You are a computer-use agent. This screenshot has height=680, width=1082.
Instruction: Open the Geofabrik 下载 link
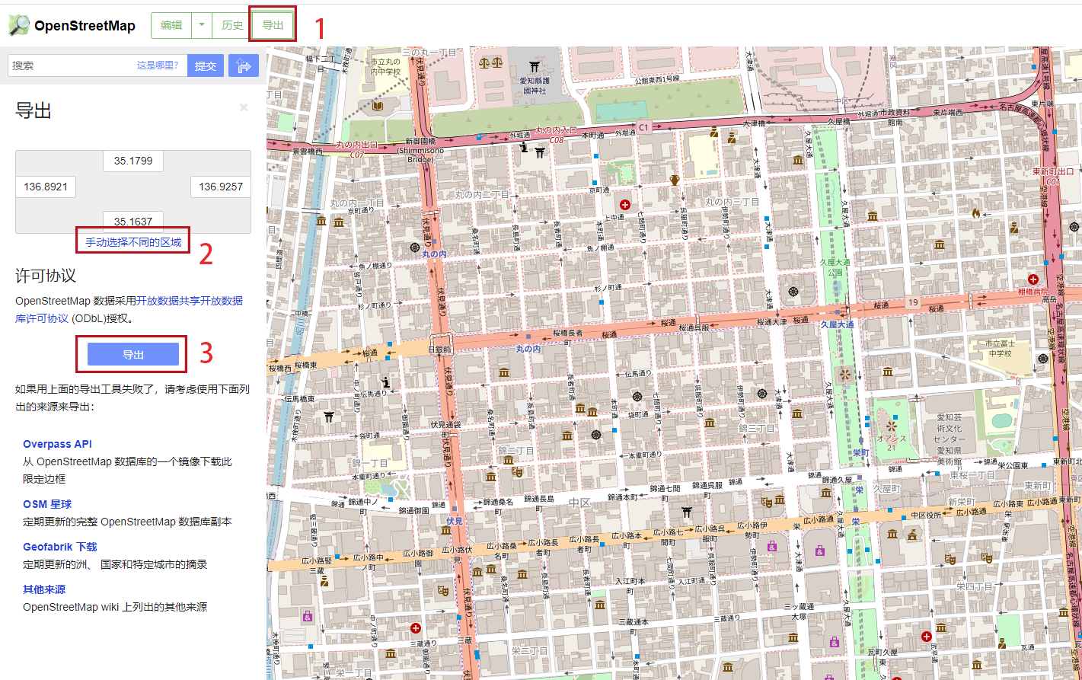(x=60, y=547)
